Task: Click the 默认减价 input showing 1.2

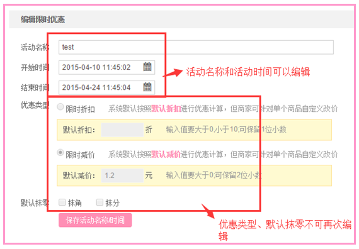Action: (122, 175)
